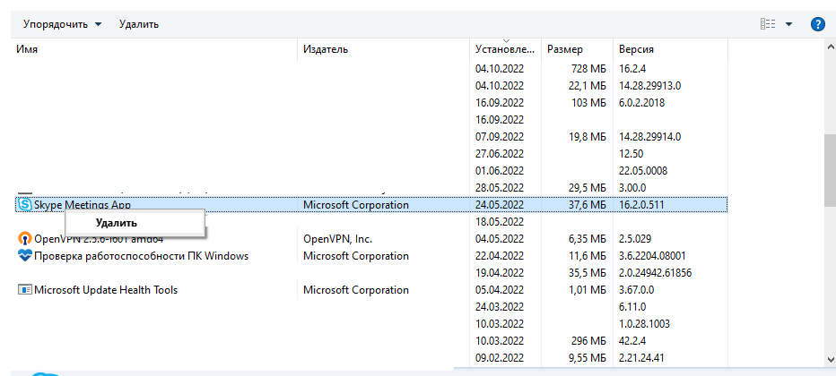The width and height of the screenshot is (836, 376).
Task: Click the date 24.05.2022
Action: coord(500,205)
